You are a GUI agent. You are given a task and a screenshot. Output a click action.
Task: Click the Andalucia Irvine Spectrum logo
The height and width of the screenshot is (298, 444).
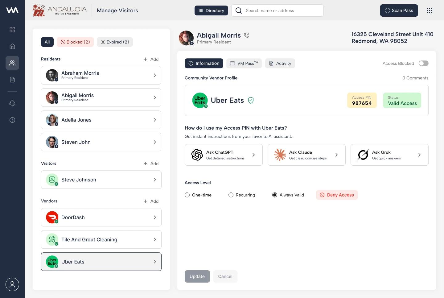click(x=60, y=10)
